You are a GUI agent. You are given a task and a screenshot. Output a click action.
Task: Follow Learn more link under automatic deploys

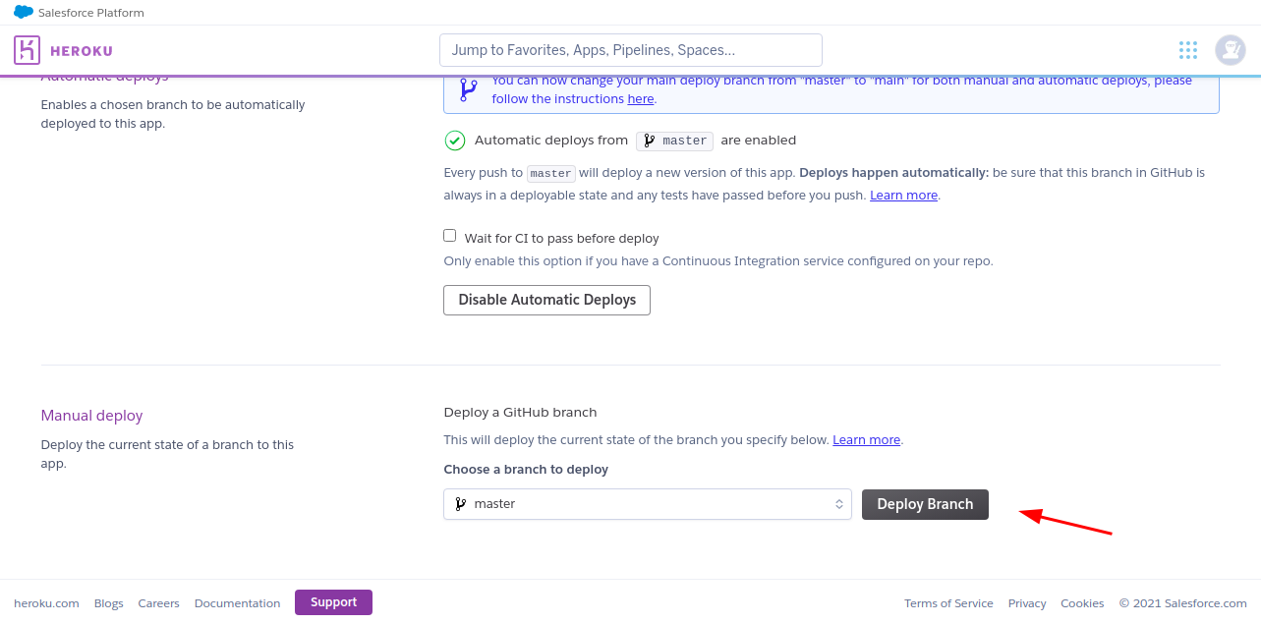tap(903, 196)
